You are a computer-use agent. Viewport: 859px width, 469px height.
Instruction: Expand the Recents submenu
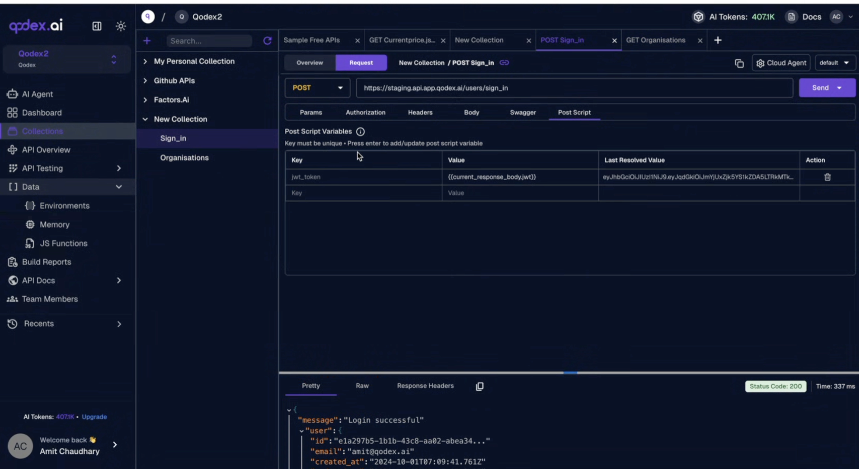(x=119, y=324)
